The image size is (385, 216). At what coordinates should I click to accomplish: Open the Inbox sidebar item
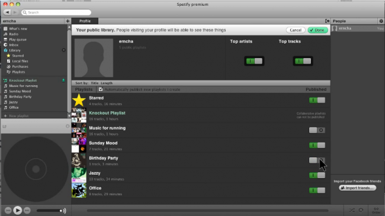coord(14,45)
